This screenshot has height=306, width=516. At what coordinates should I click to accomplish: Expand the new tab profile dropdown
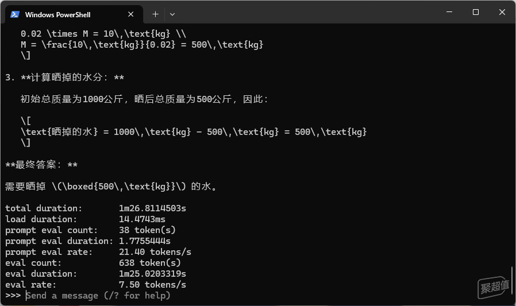pos(172,14)
